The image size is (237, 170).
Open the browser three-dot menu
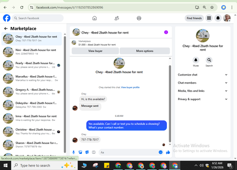[232, 8]
